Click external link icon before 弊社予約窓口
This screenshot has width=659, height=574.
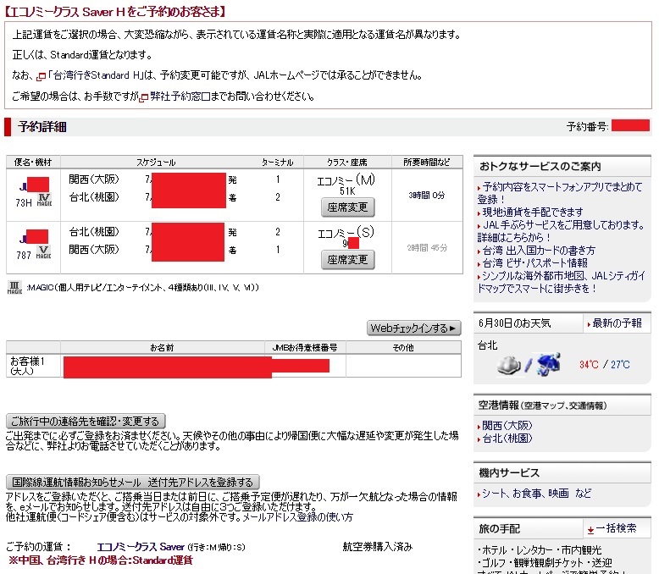[x=144, y=98]
